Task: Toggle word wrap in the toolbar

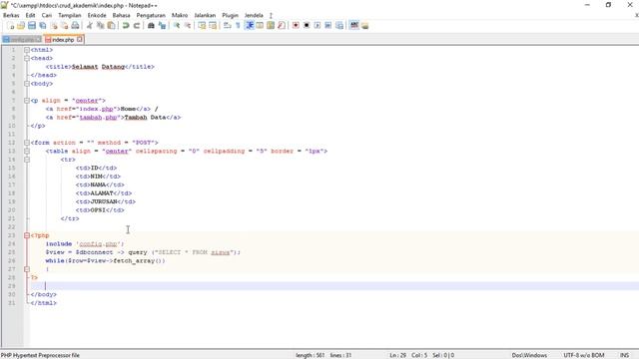Action: point(228,26)
